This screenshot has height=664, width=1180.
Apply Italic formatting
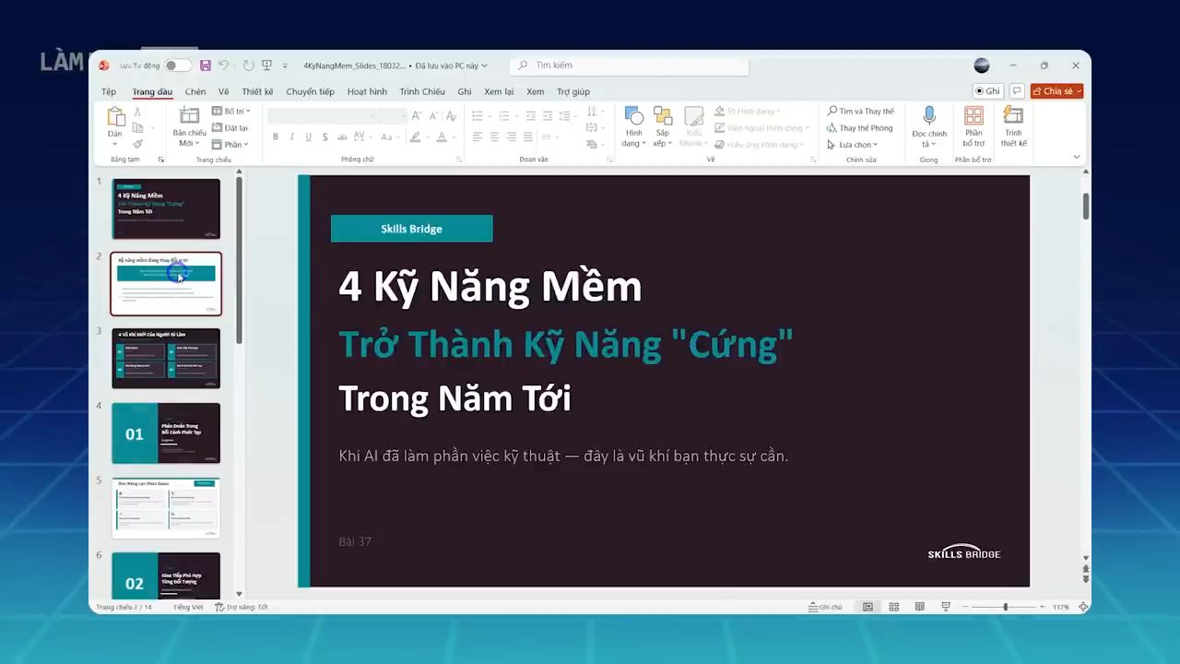[x=292, y=137]
